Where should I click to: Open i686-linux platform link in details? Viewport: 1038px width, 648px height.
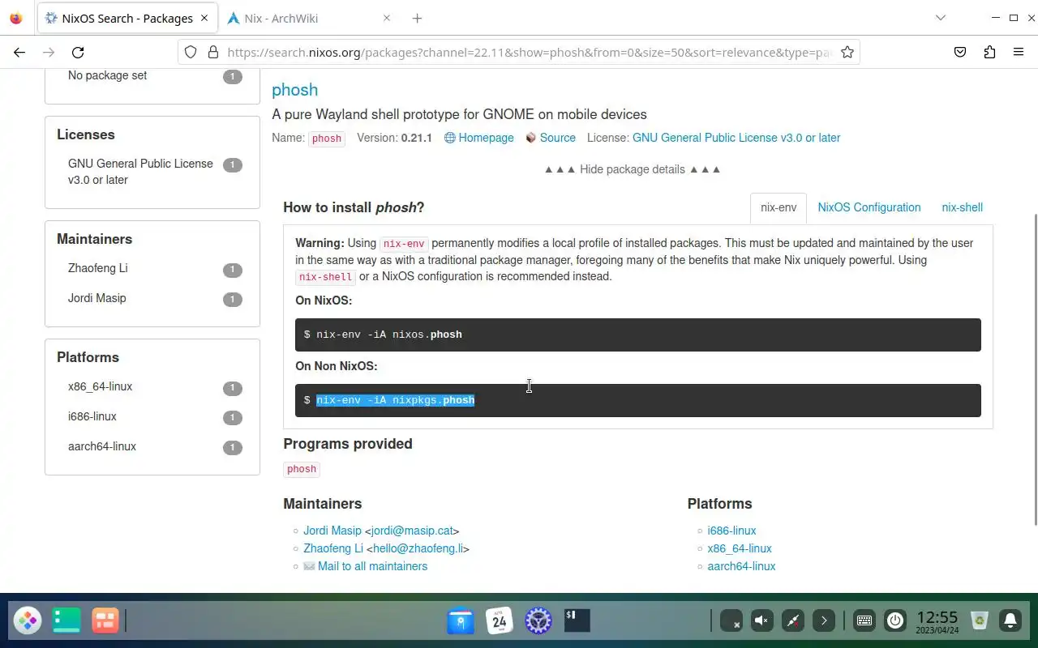pyautogui.click(x=731, y=531)
